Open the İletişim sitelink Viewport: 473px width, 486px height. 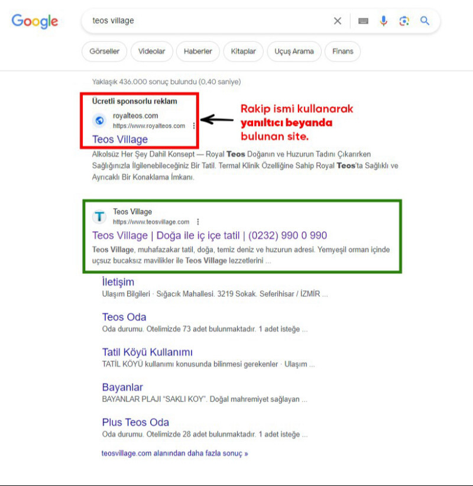(118, 282)
